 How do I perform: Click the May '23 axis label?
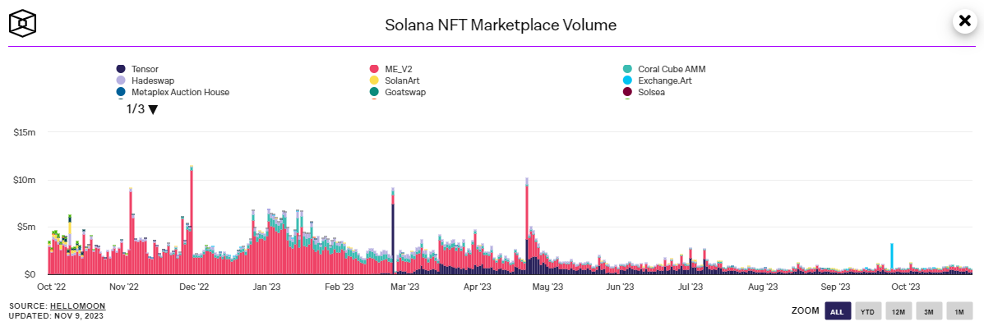tap(548, 287)
